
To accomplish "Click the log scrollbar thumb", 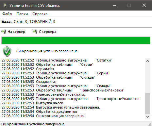I will pos(148,104).
